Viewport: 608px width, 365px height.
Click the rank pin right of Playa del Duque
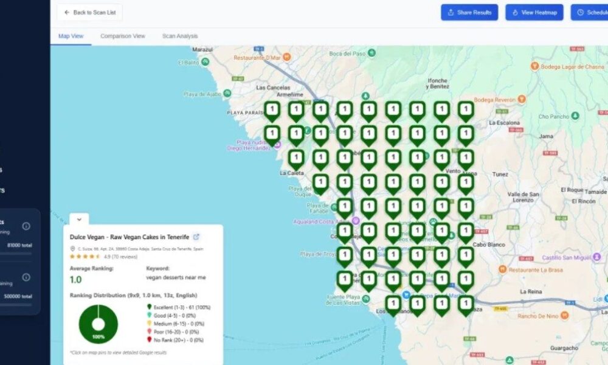320,185
